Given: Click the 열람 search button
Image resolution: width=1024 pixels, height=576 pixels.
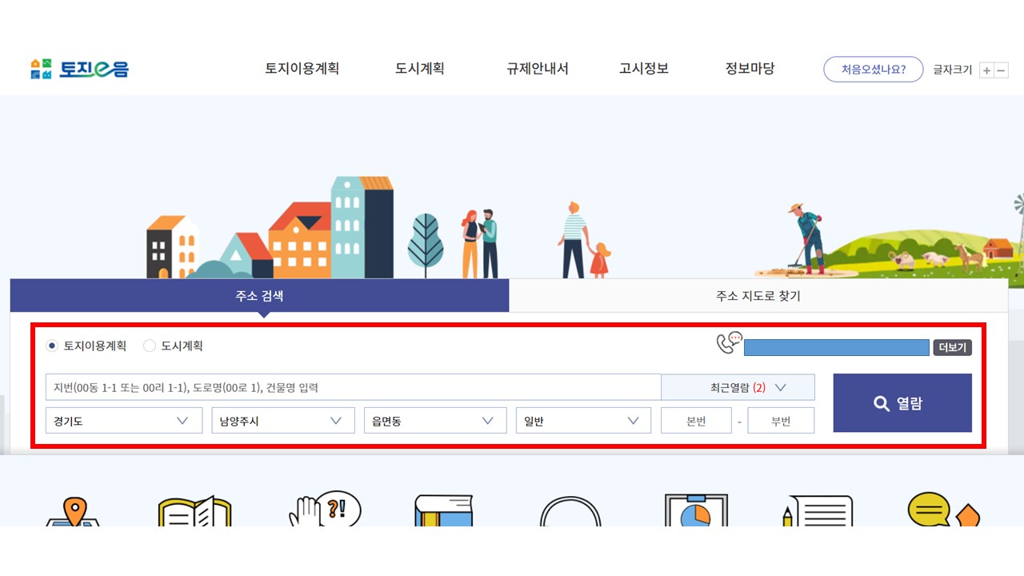Looking at the screenshot, I should coord(902,402).
